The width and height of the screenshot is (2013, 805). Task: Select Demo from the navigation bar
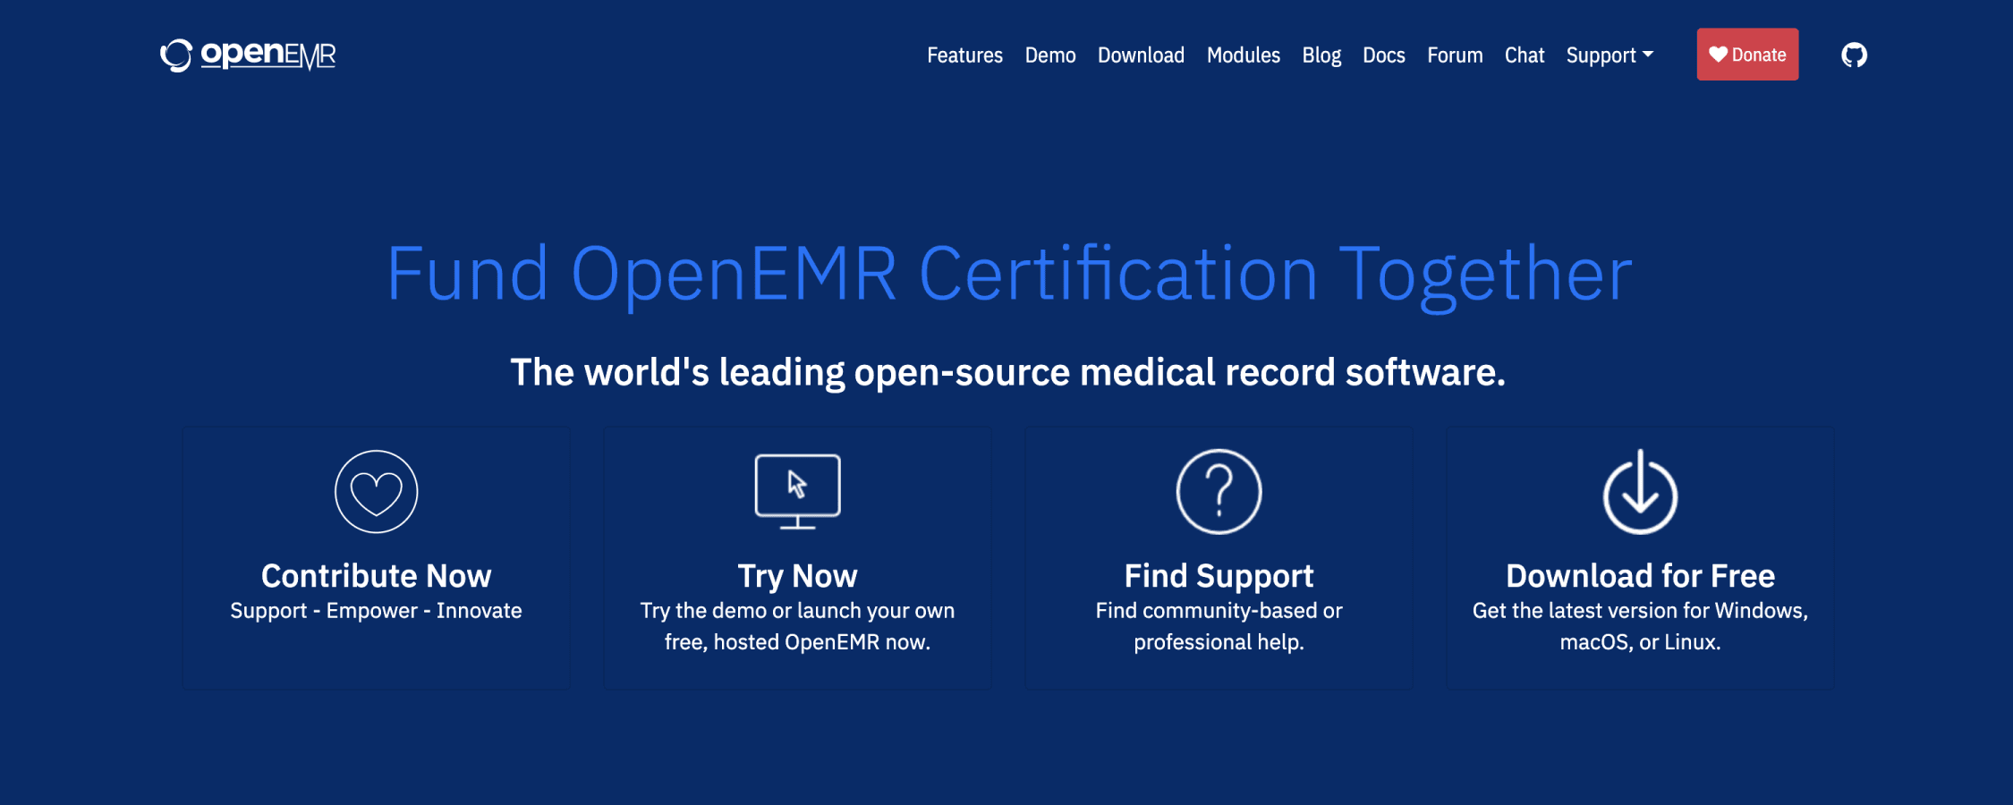tap(1050, 55)
